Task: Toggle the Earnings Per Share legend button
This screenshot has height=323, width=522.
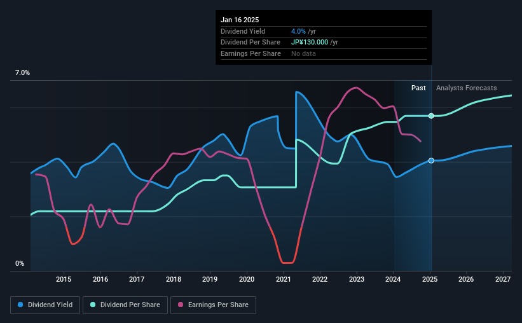Action: tap(213, 305)
